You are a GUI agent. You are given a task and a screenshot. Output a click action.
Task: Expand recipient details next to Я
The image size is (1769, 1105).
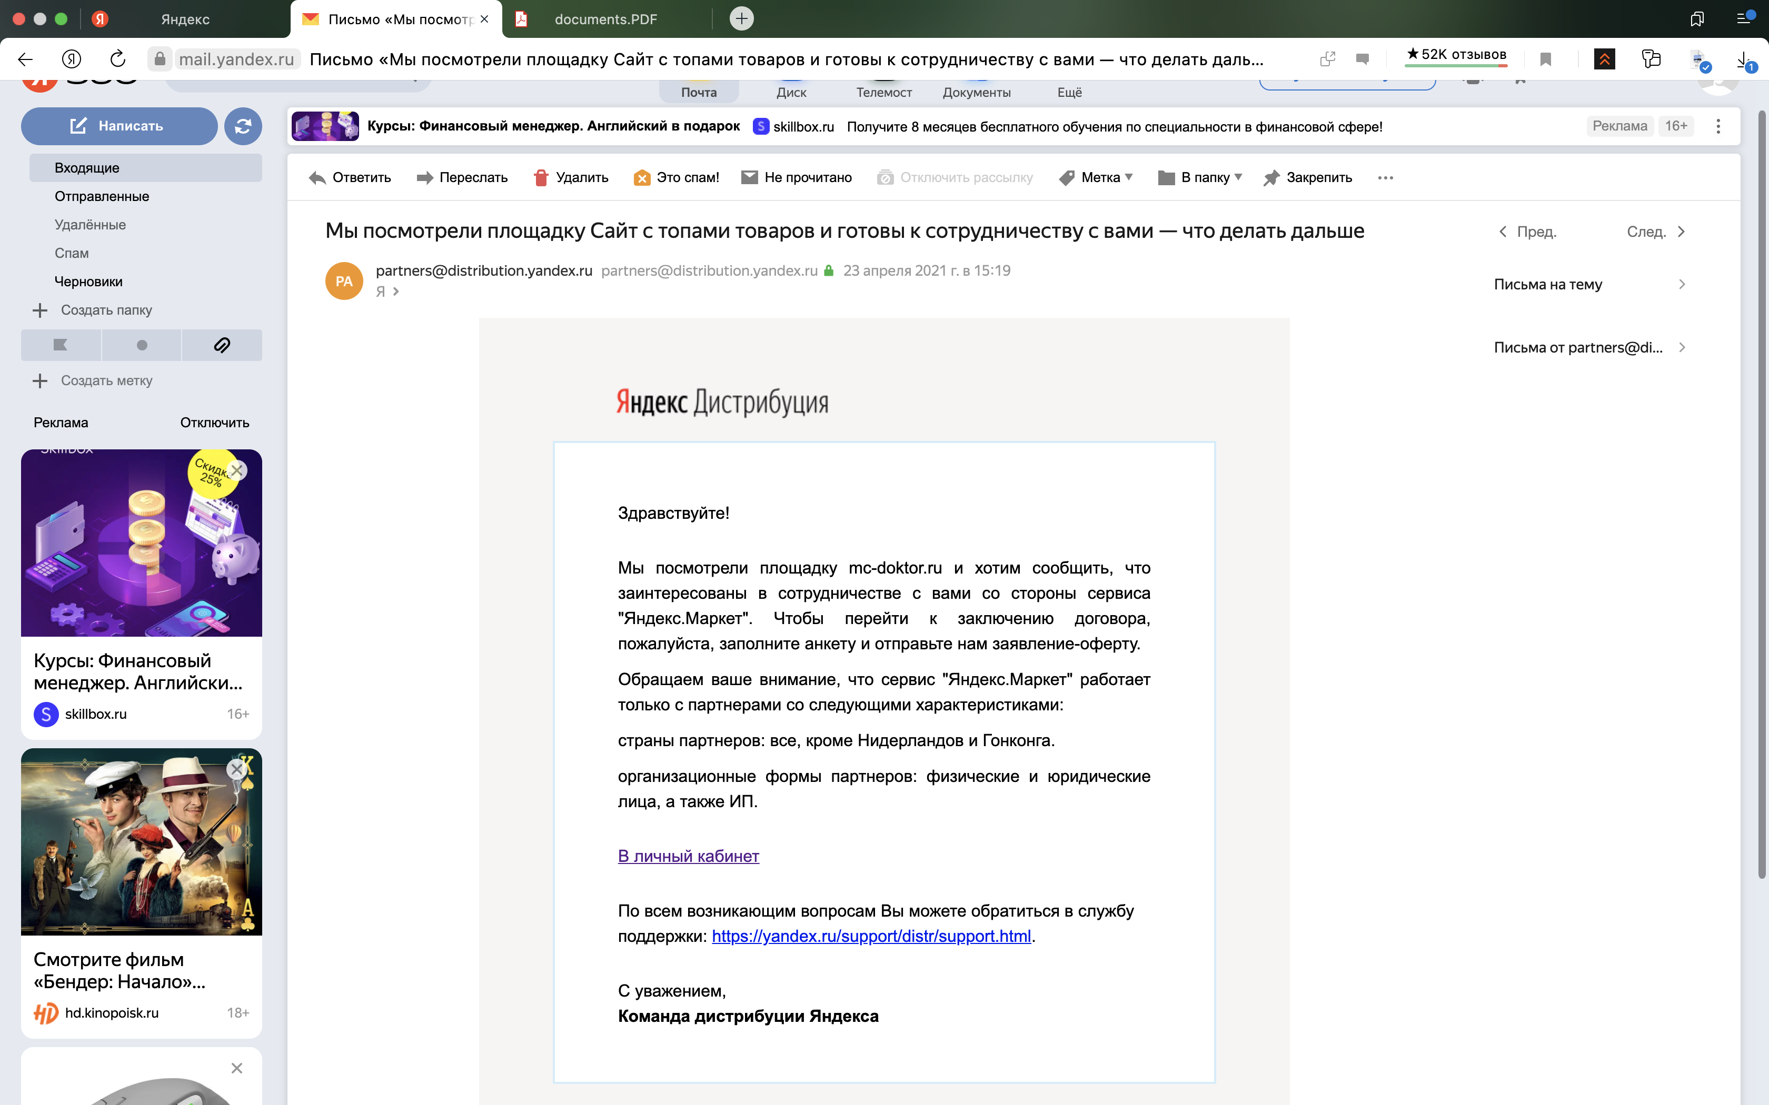tap(395, 292)
